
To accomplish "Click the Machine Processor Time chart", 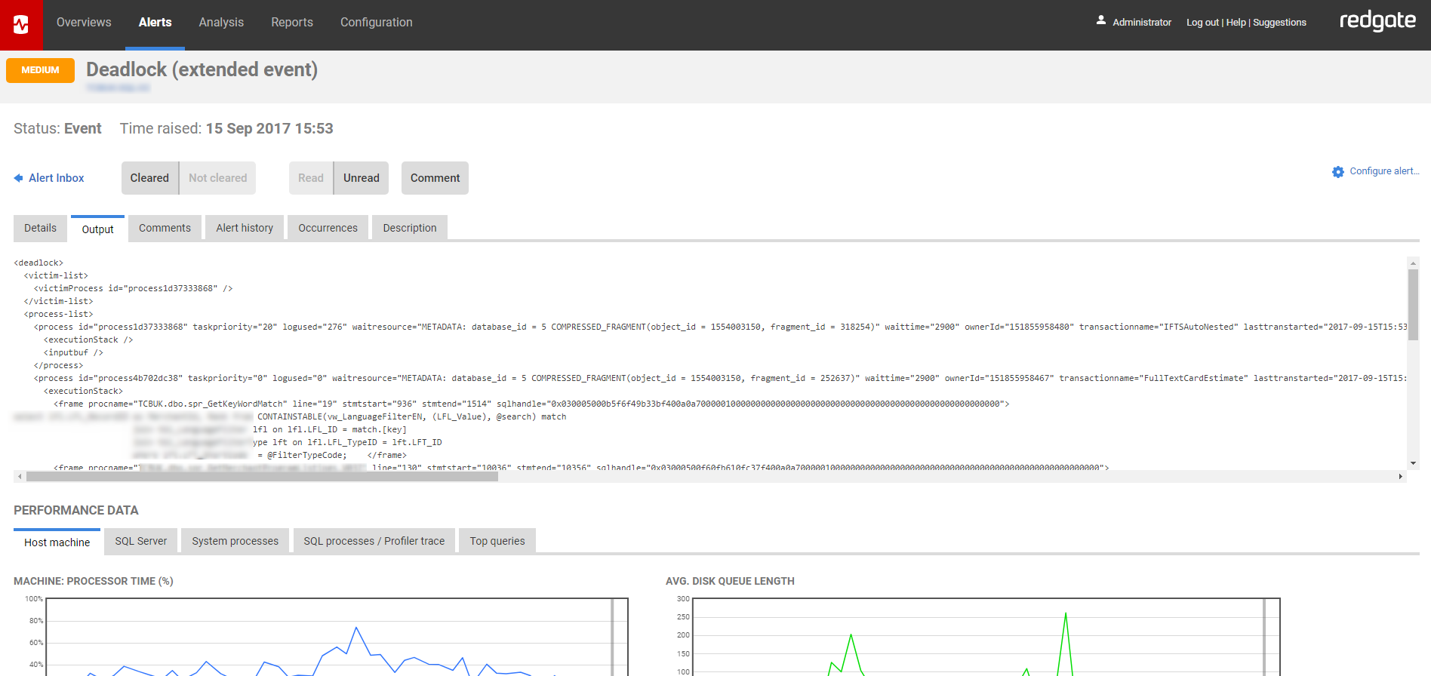I will click(337, 637).
